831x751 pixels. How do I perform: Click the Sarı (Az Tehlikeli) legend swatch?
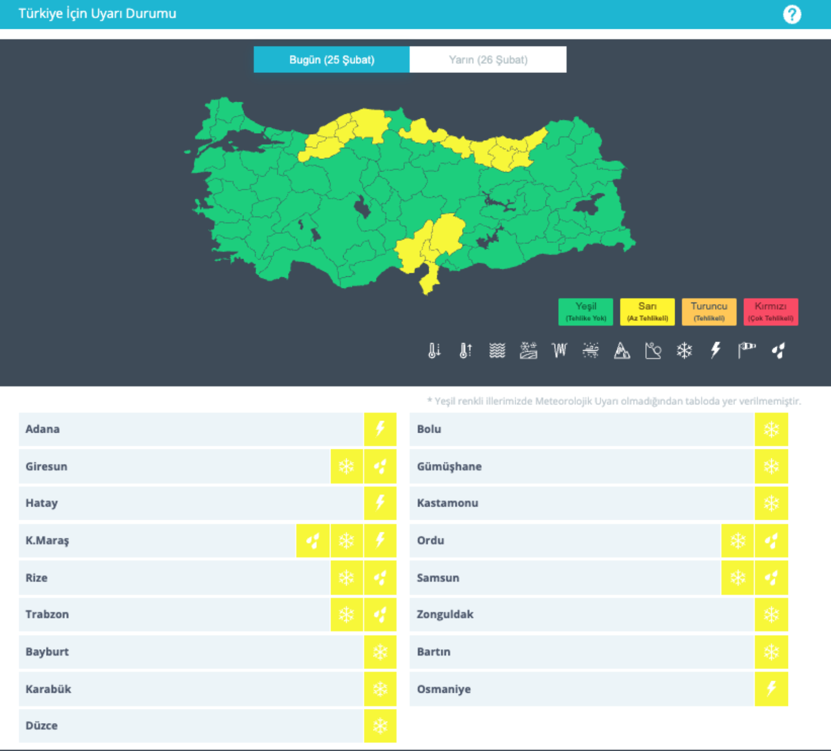coord(647,311)
